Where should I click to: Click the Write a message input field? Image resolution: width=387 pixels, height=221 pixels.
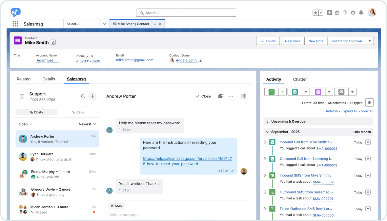click(x=176, y=215)
